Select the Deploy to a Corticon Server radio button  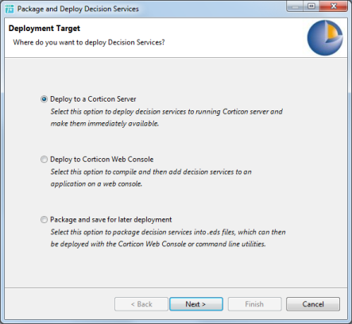point(44,99)
